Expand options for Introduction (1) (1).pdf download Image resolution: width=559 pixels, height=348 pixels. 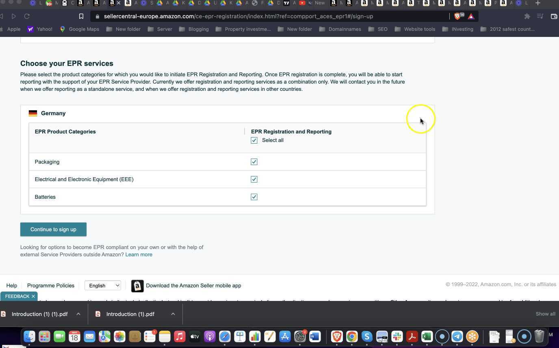tap(78, 314)
